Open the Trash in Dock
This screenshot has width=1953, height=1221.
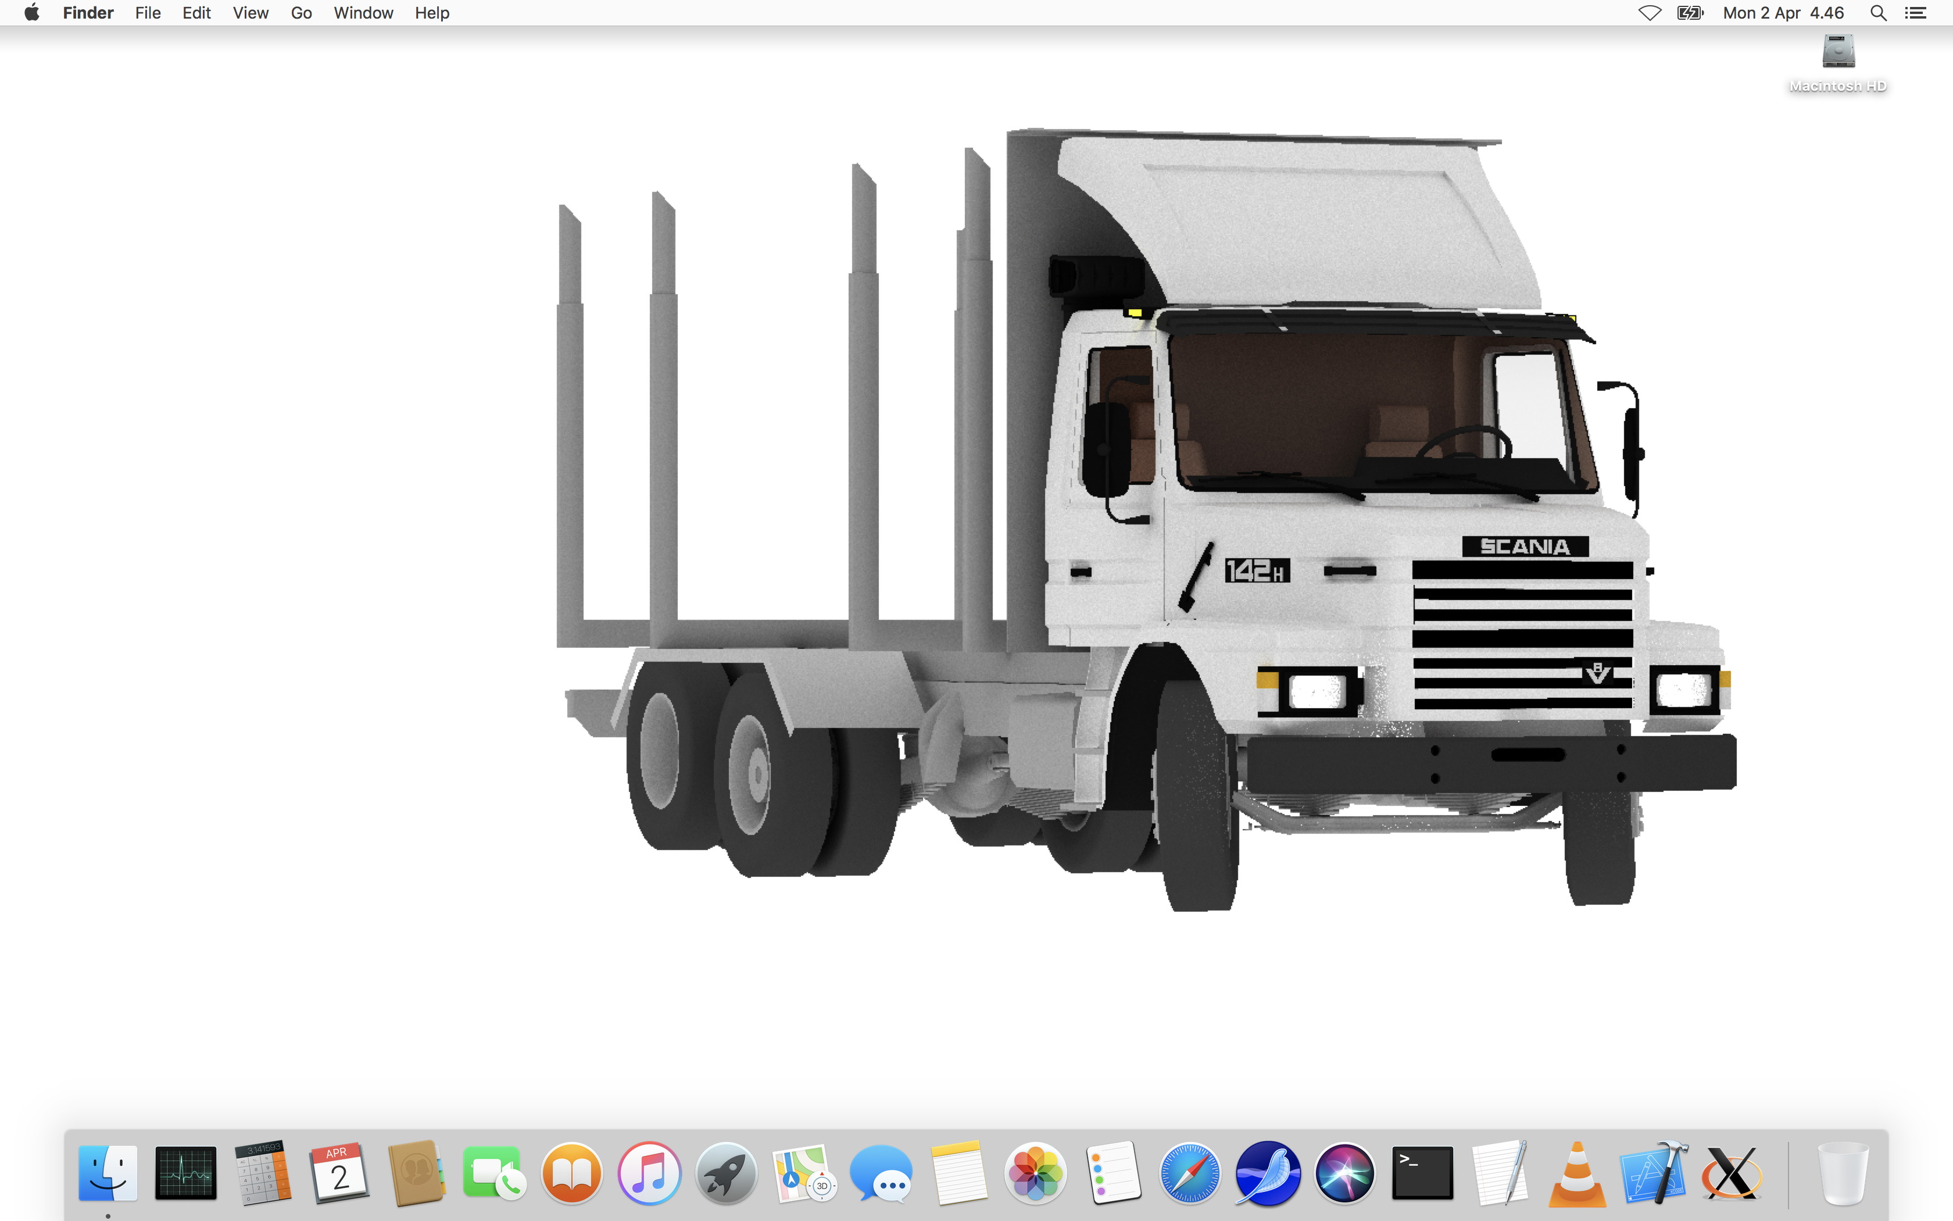1843,1173
